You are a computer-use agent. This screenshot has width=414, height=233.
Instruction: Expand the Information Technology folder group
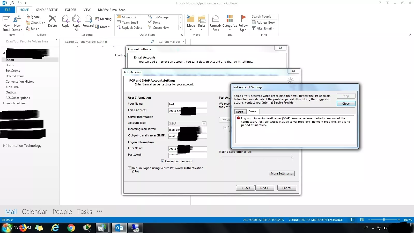tap(4, 146)
